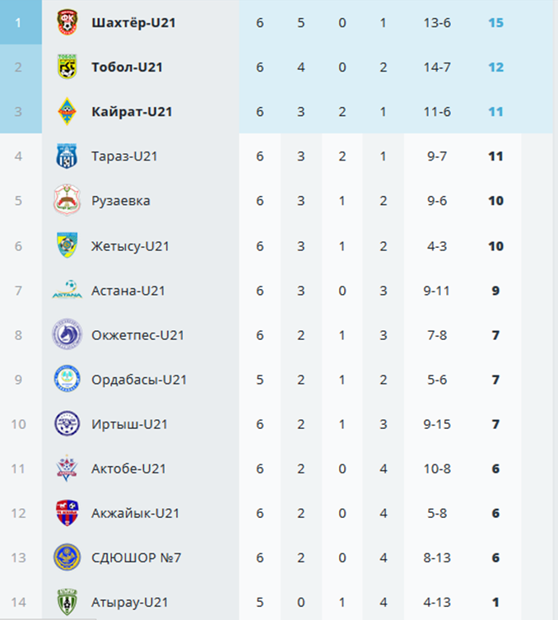This screenshot has height=620, width=558.
Task: Open the Шахтёр-U21 team page link
Action: [133, 22]
